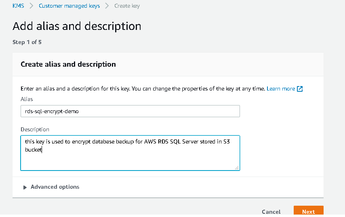Viewport: 345px width, 217px height.
Task: Open the Customer managed keys breadcrumb
Action: [69, 6]
